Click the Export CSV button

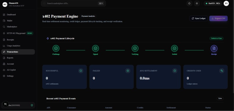[218, 18]
